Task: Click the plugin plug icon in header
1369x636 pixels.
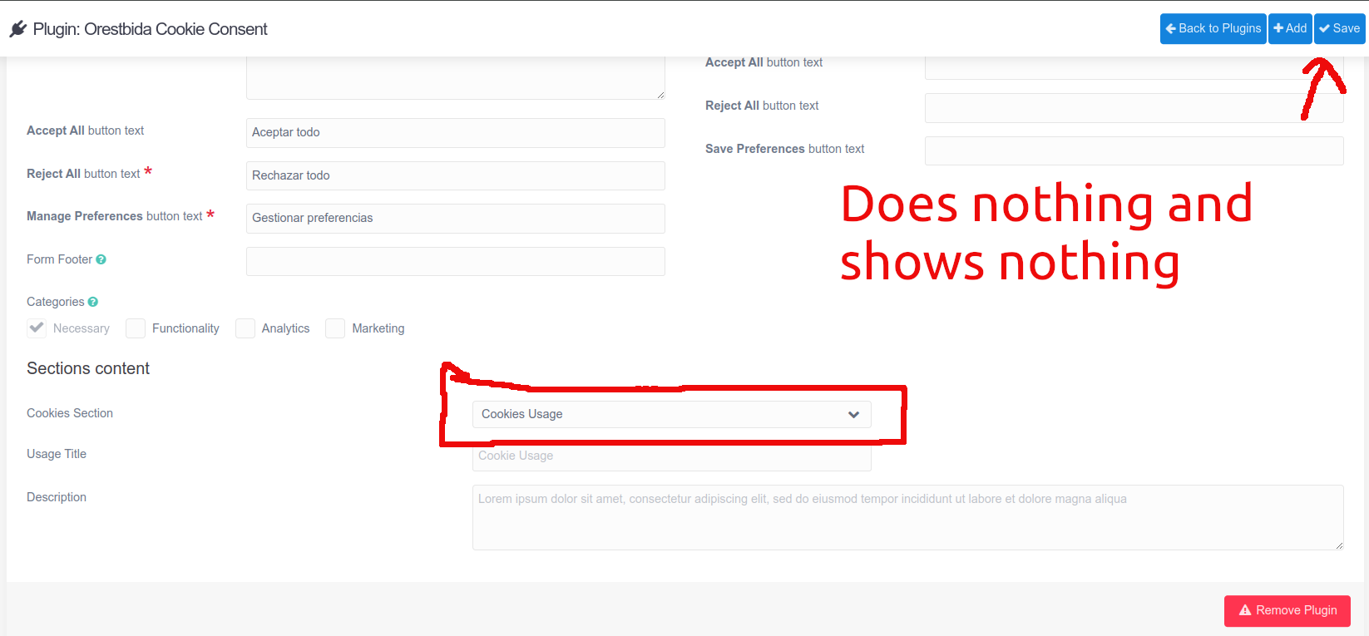Action: coord(18,29)
